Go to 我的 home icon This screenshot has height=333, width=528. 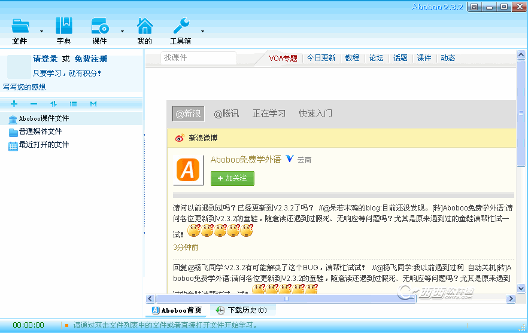[x=145, y=26]
